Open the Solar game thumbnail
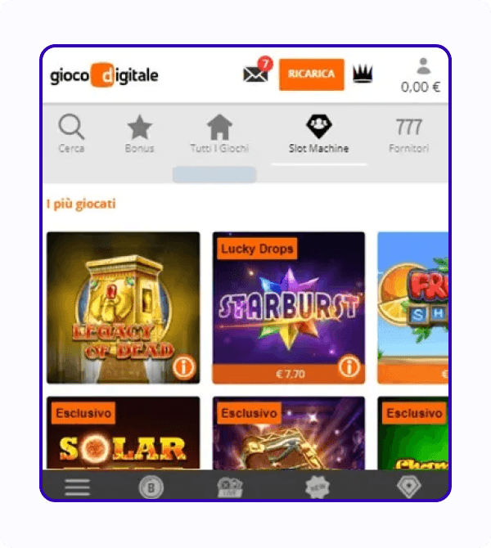This screenshot has height=548, width=491. pos(123,433)
